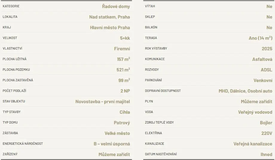The image size is (275, 160).
Task: Click the terrace value "Ano (14 m²)"
Action: pyautogui.click(x=260, y=38)
